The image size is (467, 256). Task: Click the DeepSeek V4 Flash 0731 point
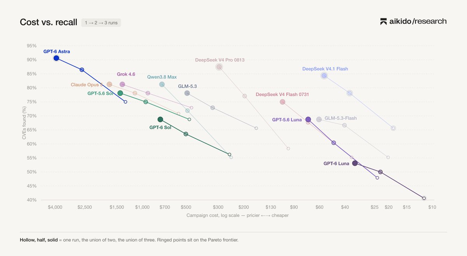click(283, 102)
